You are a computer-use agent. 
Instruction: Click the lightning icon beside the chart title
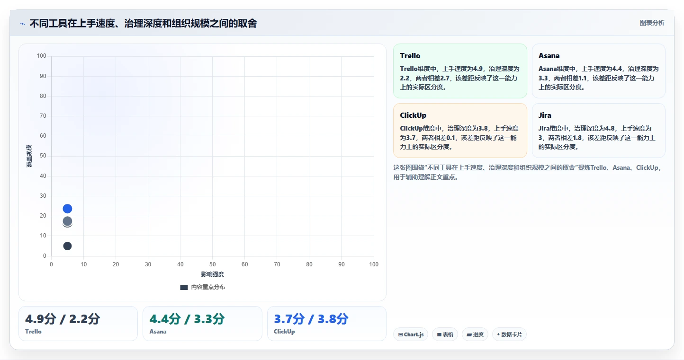(22, 24)
